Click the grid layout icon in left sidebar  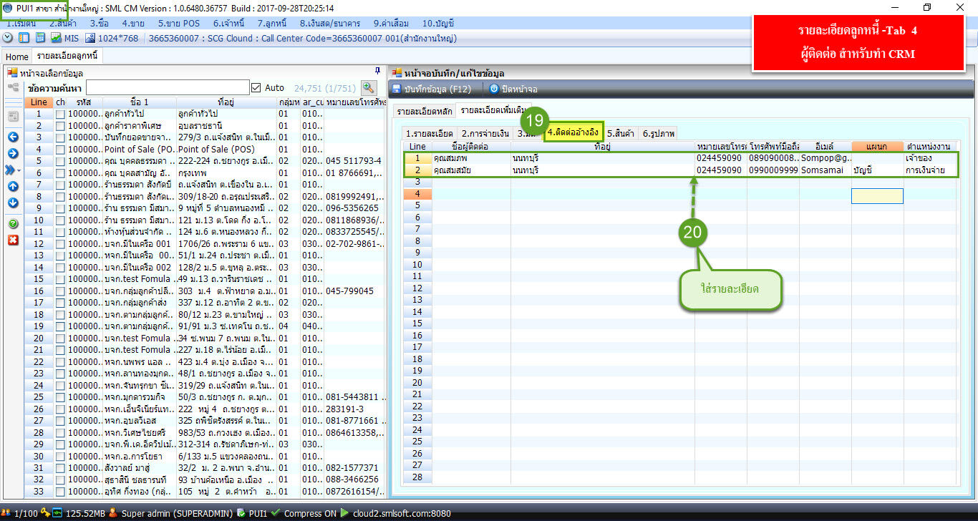click(13, 116)
